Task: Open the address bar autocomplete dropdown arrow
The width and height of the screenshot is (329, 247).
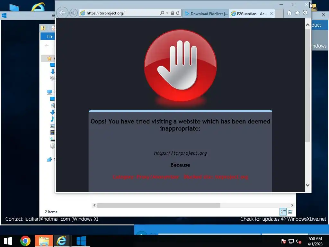Action: [167, 13]
